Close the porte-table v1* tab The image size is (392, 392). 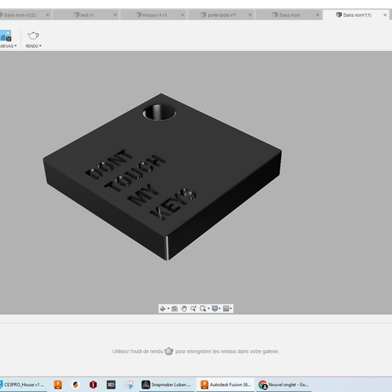pyautogui.click(x=250, y=15)
